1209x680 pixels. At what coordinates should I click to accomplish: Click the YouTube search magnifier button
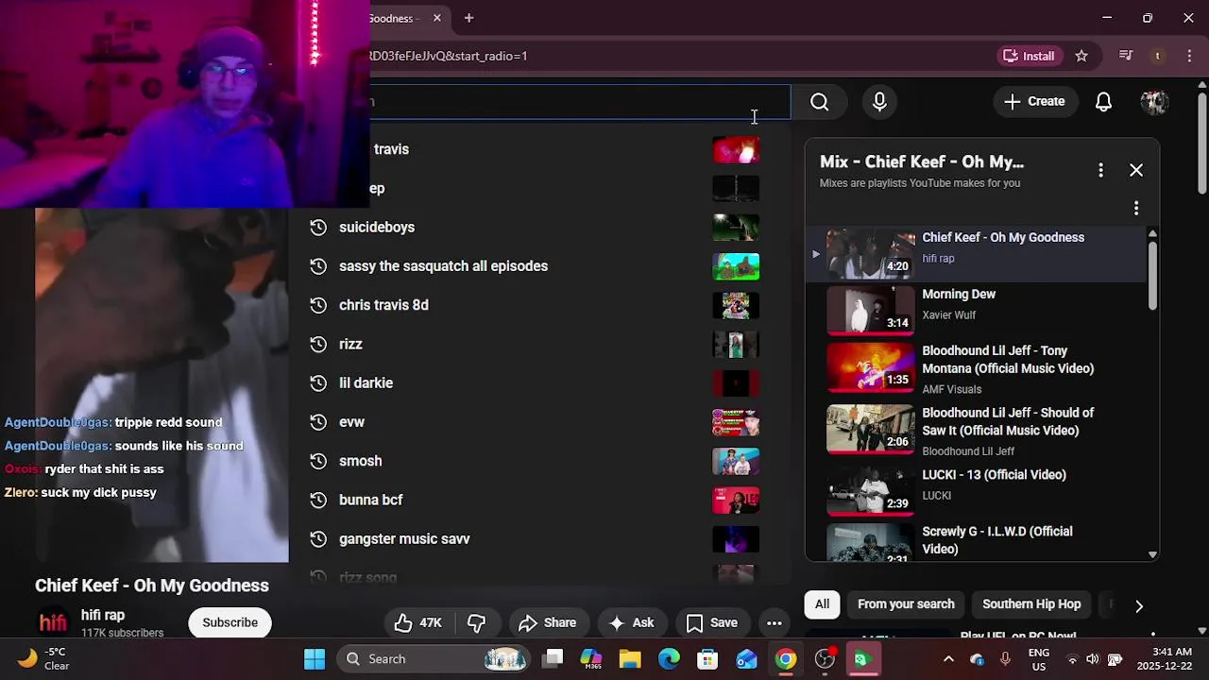point(819,102)
